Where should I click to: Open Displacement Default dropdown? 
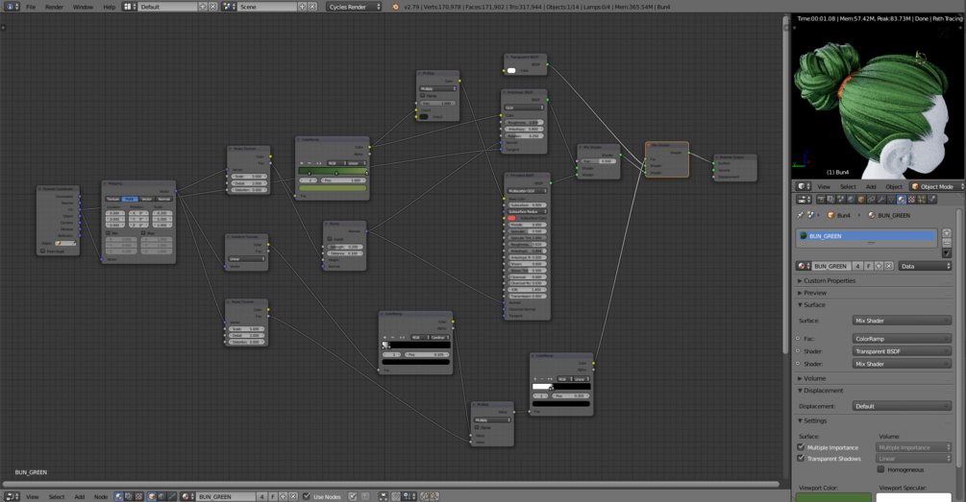pos(902,406)
